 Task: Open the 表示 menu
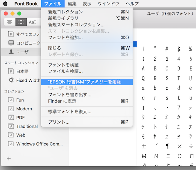(87, 4)
